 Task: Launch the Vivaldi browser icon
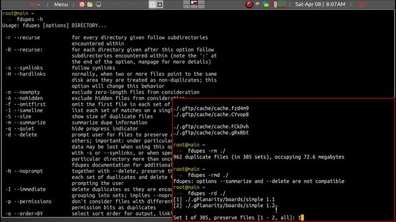(82, 4)
